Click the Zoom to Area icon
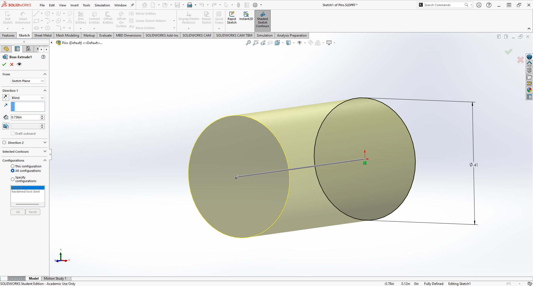The image size is (533, 286). tap(256, 43)
